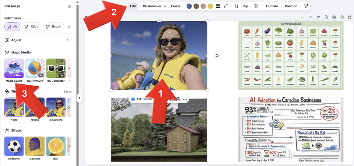The image size is (354, 166).
Task: Collapse the side panel with arrow handle
Action: click(79, 98)
